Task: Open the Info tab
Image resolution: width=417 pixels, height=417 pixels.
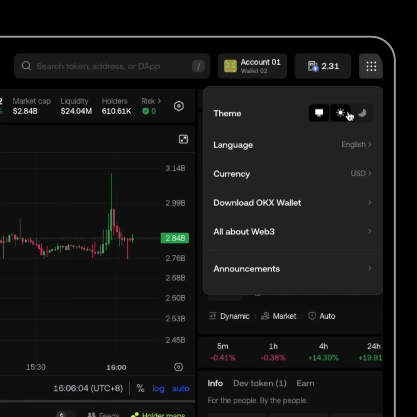Action: click(215, 383)
